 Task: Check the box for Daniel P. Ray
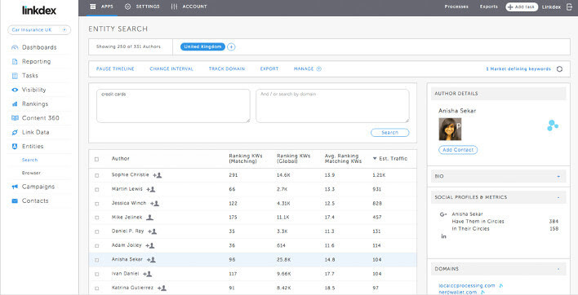(96, 231)
